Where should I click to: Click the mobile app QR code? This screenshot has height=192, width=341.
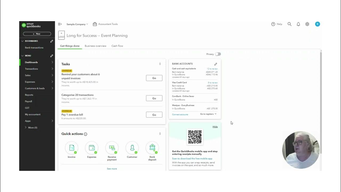(195, 137)
